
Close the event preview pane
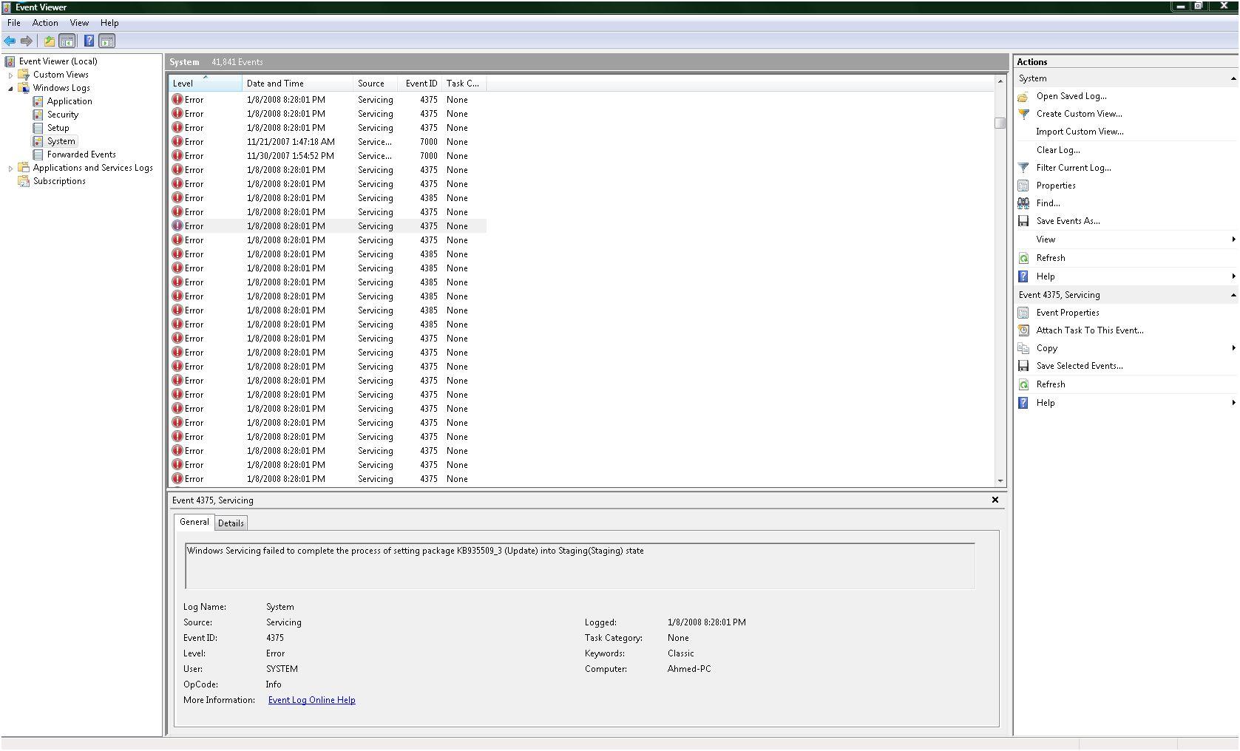point(995,500)
